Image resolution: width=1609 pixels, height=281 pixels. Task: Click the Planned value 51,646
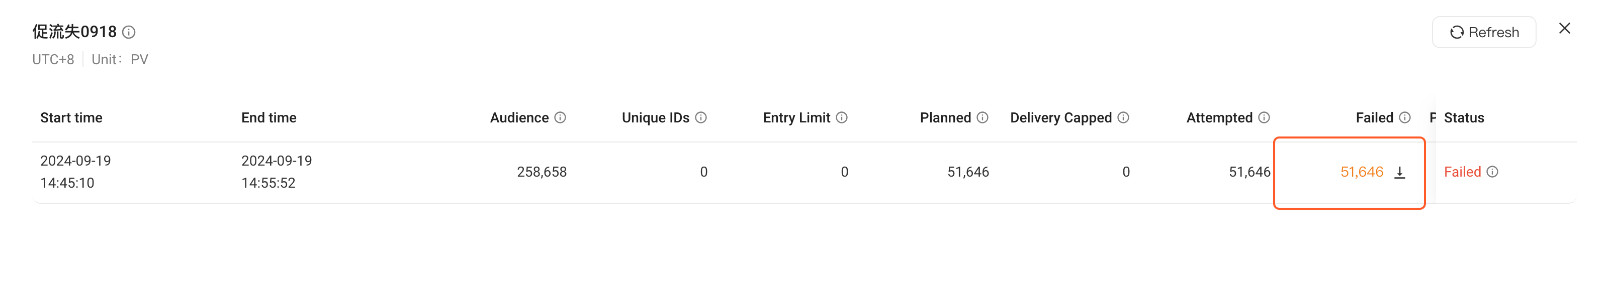tap(968, 172)
